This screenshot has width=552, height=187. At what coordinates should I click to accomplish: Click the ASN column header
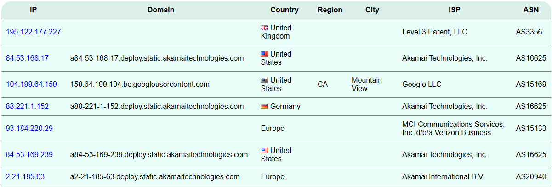coord(531,10)
